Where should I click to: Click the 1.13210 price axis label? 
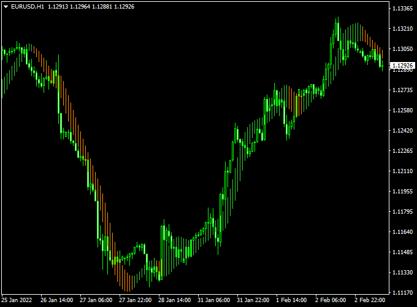tap(403, 29)
